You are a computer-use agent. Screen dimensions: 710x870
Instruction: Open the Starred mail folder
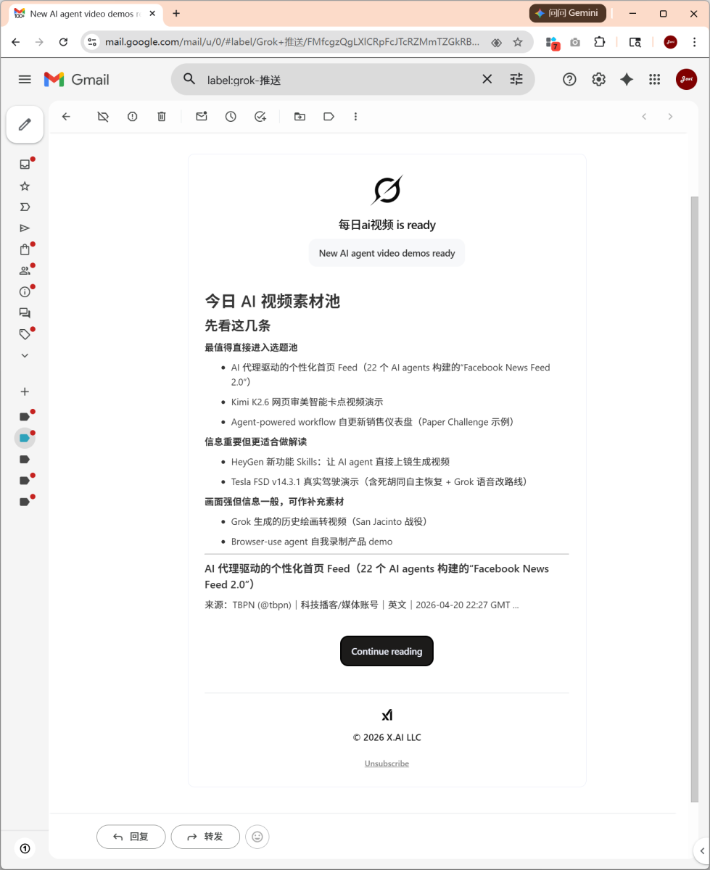coord(25,186)
